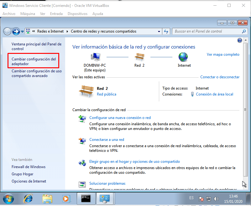Click the Internet globe icon
Image resolution: width=251 pixels, height=206 pixels.
pos(184,57)
